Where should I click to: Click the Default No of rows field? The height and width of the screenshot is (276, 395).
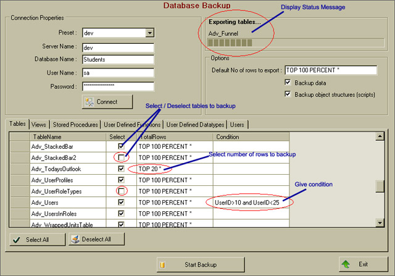[x=331, y=70]
